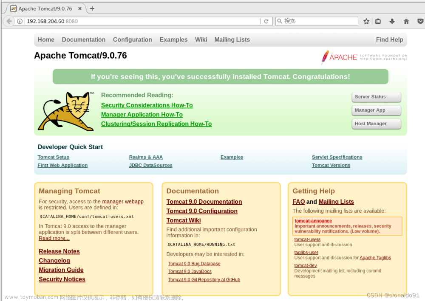Open the Tomcat Setup link

click(x=54, y=157)
